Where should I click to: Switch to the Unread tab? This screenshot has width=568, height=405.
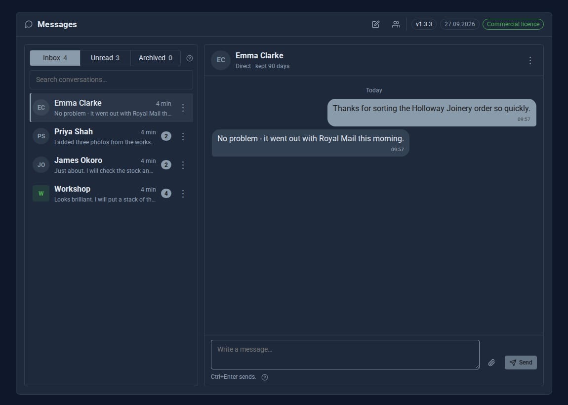[x=105, y=58]
